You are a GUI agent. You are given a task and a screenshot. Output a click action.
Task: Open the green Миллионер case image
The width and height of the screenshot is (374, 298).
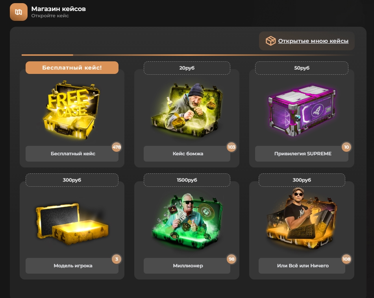coord(187,222)
